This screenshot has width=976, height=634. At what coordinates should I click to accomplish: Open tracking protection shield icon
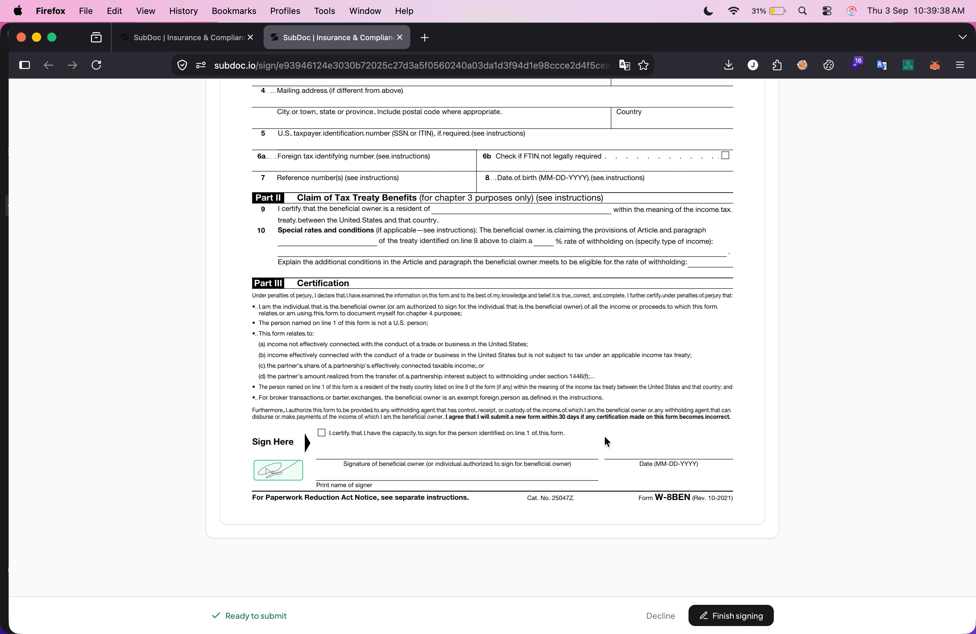[x=182, y=65]
